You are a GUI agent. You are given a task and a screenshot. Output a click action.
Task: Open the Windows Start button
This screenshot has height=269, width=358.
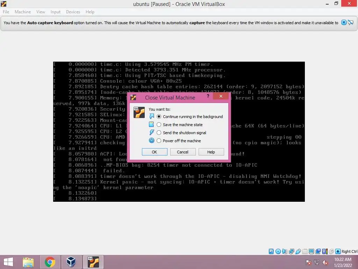[x=8, y=262]
